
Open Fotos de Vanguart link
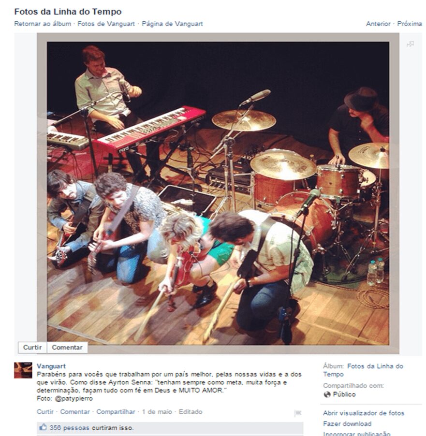106,24
